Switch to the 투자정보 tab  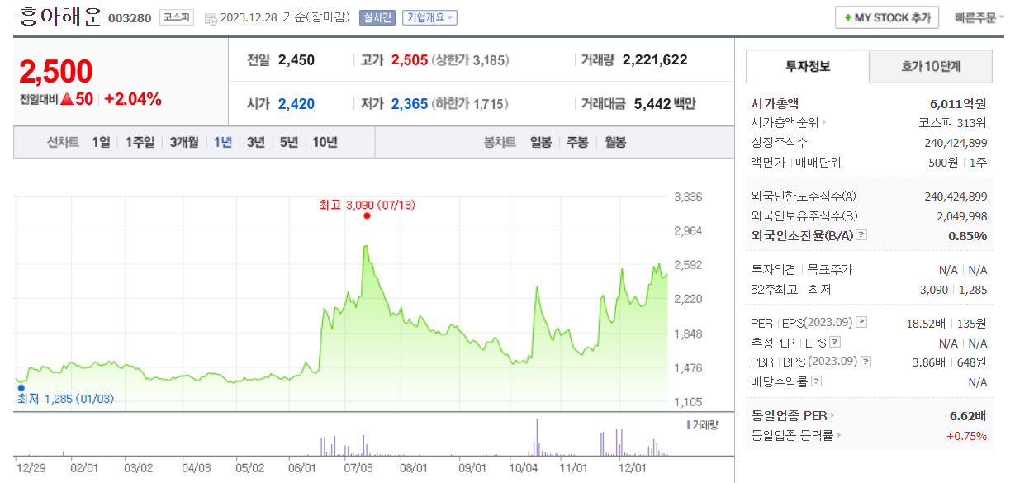click(x=808, y=66)
